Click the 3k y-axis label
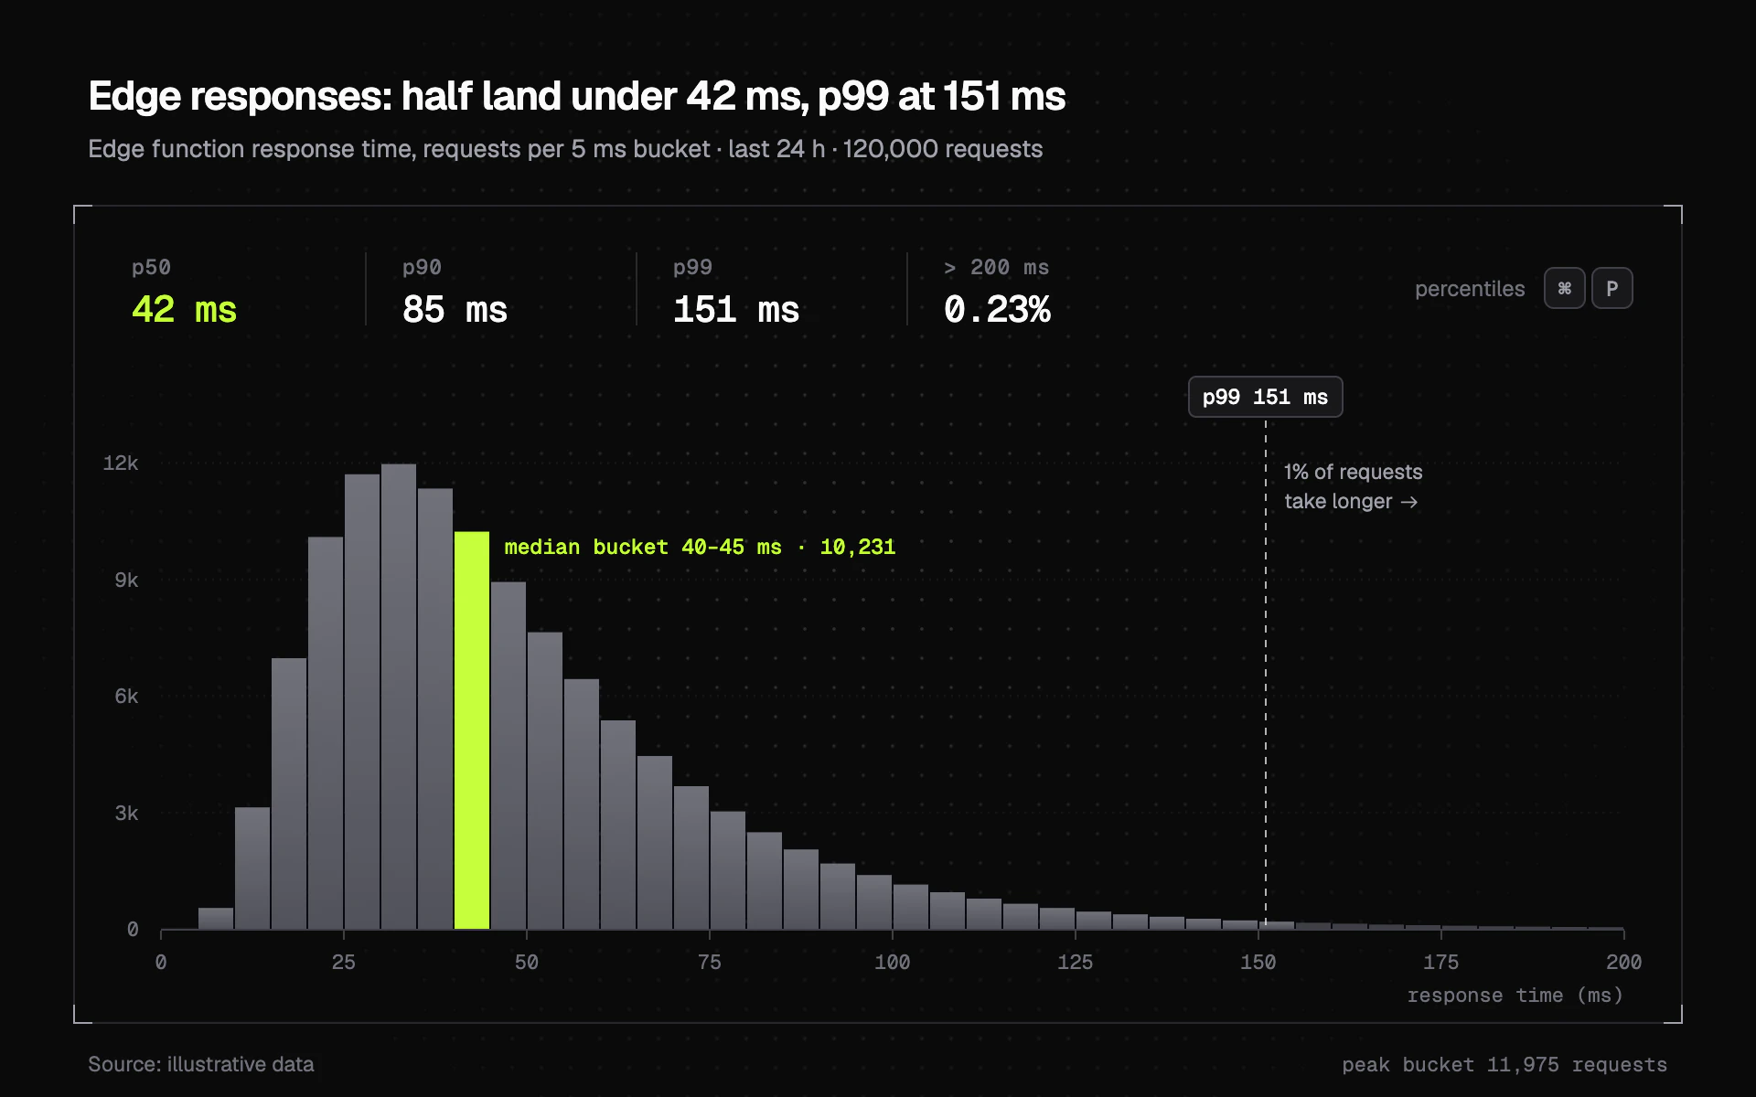The image size is (1756, 1097). pyautogui.click(x=126, y=813)
